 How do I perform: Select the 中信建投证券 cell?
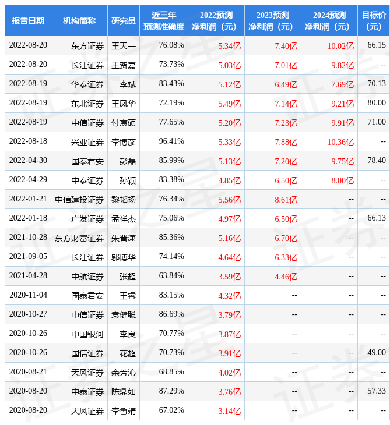[x=79, y=200]
